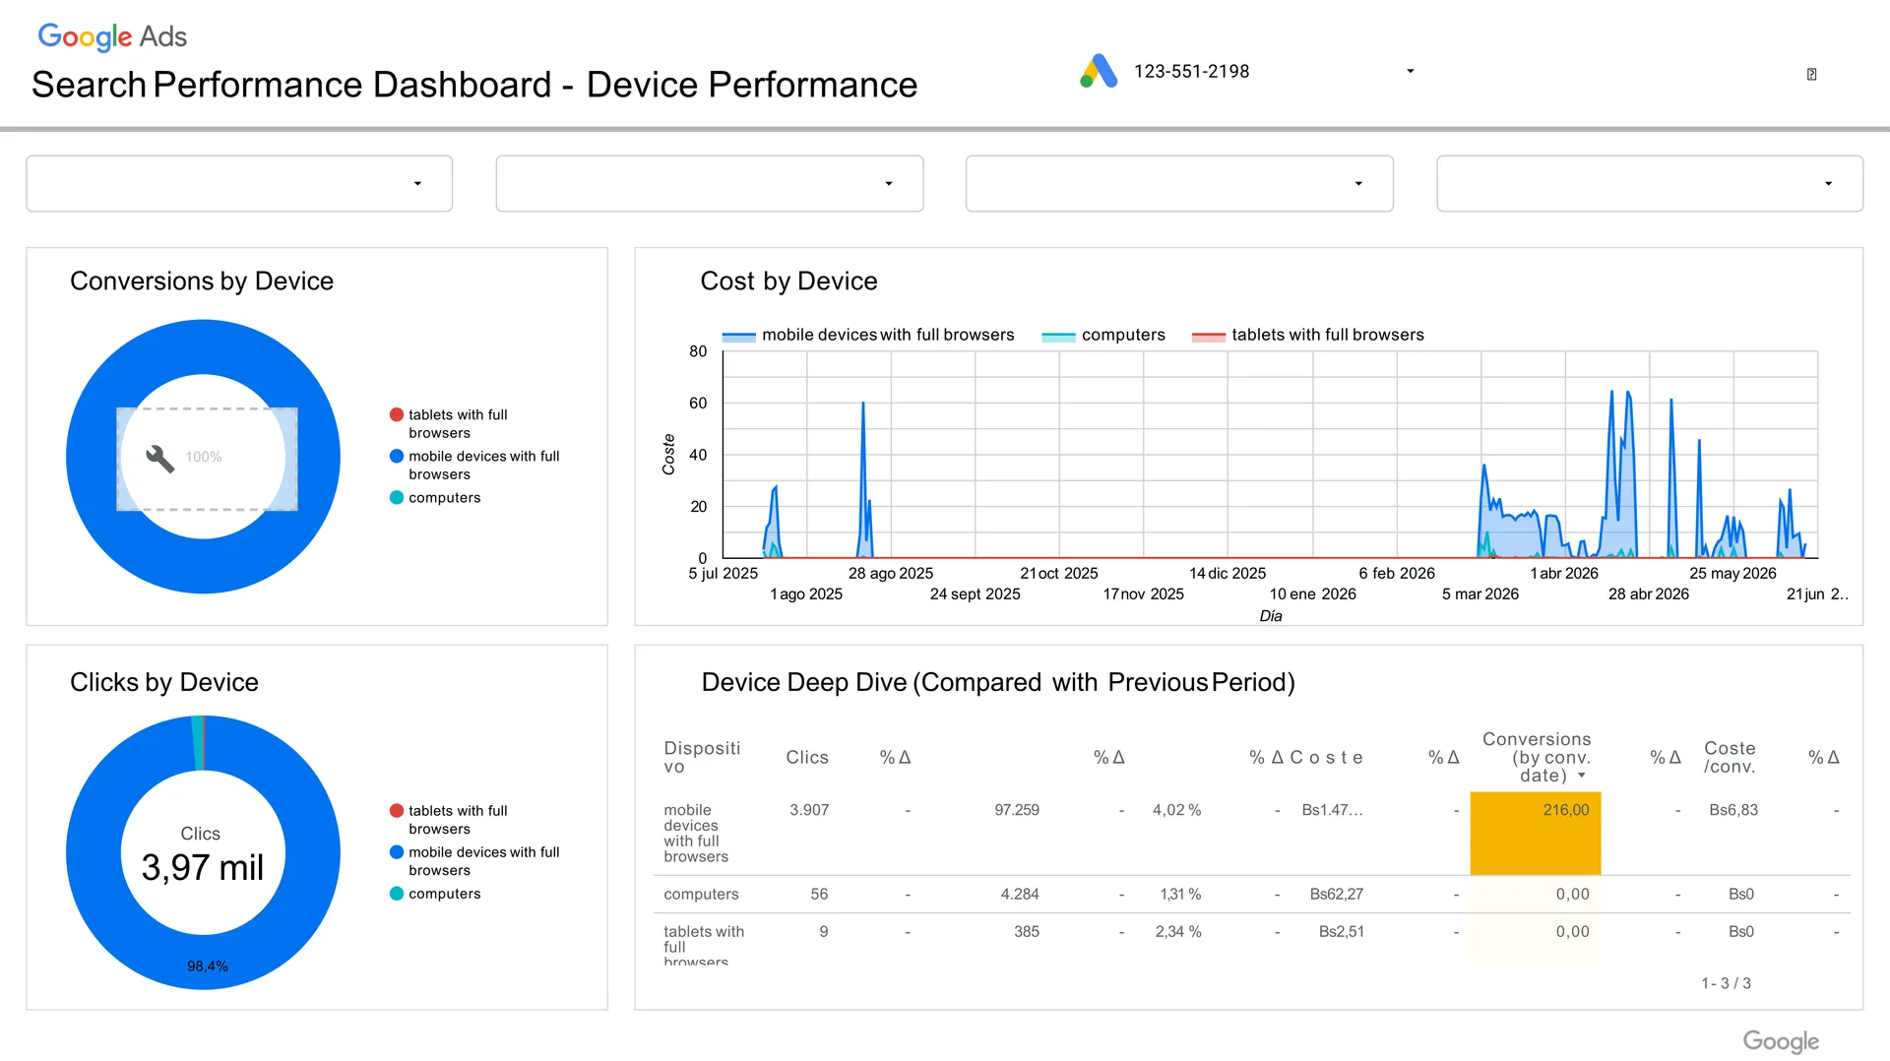1890x1061 pixels.
Task: Click the Bs62,27 cost cell
Action: coord(1336,895)
